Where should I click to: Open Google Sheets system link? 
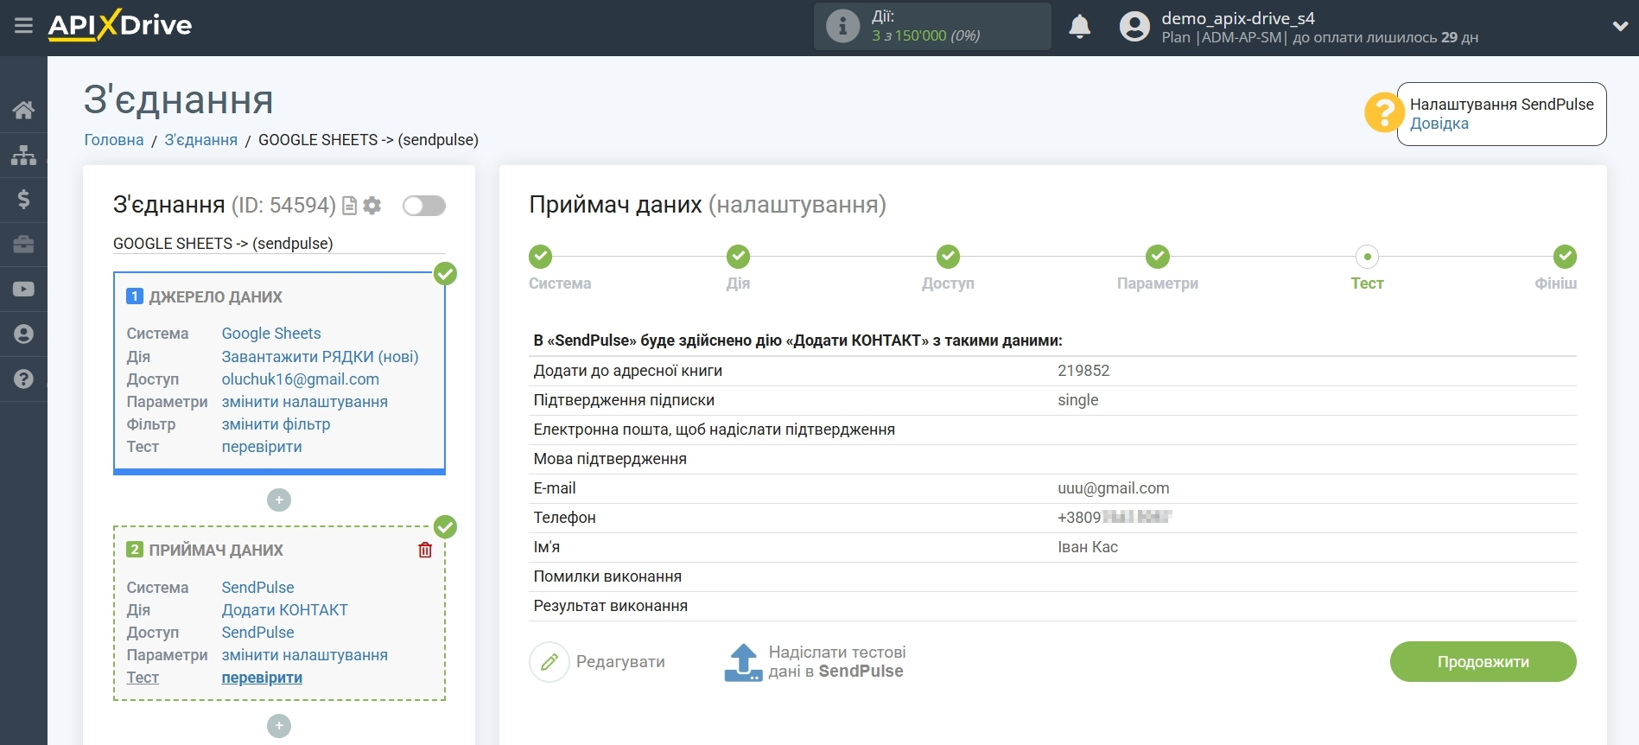click(270, 334)
